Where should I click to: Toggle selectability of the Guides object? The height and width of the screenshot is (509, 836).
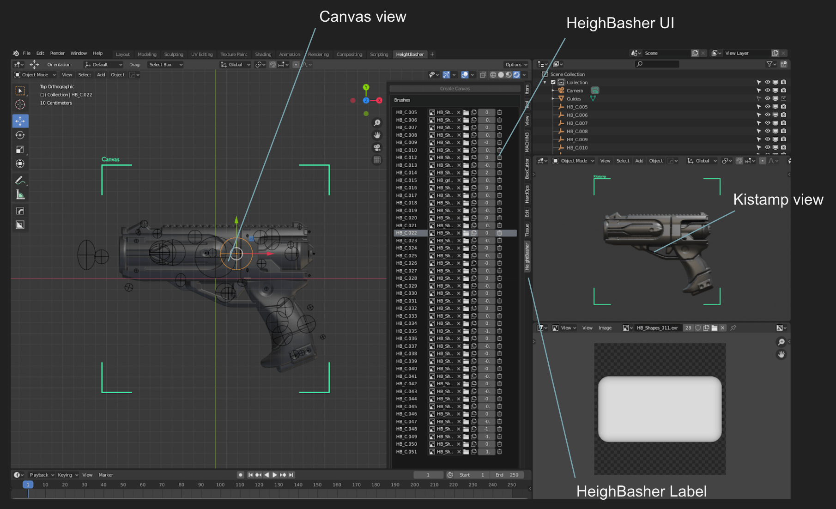tap(759, 98)
